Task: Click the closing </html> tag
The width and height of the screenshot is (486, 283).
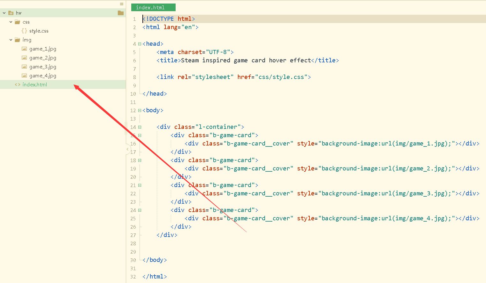Action: (155, 277)
